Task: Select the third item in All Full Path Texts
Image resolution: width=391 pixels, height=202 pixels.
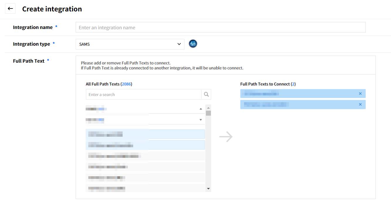Action: tap(145, 156)
